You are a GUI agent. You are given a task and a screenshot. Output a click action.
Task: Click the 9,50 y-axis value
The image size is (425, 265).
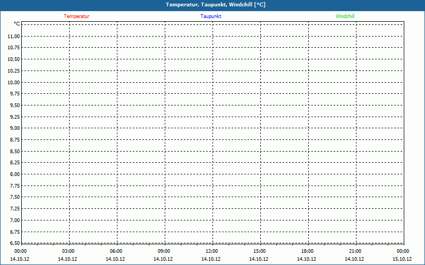tap(15, 105)
